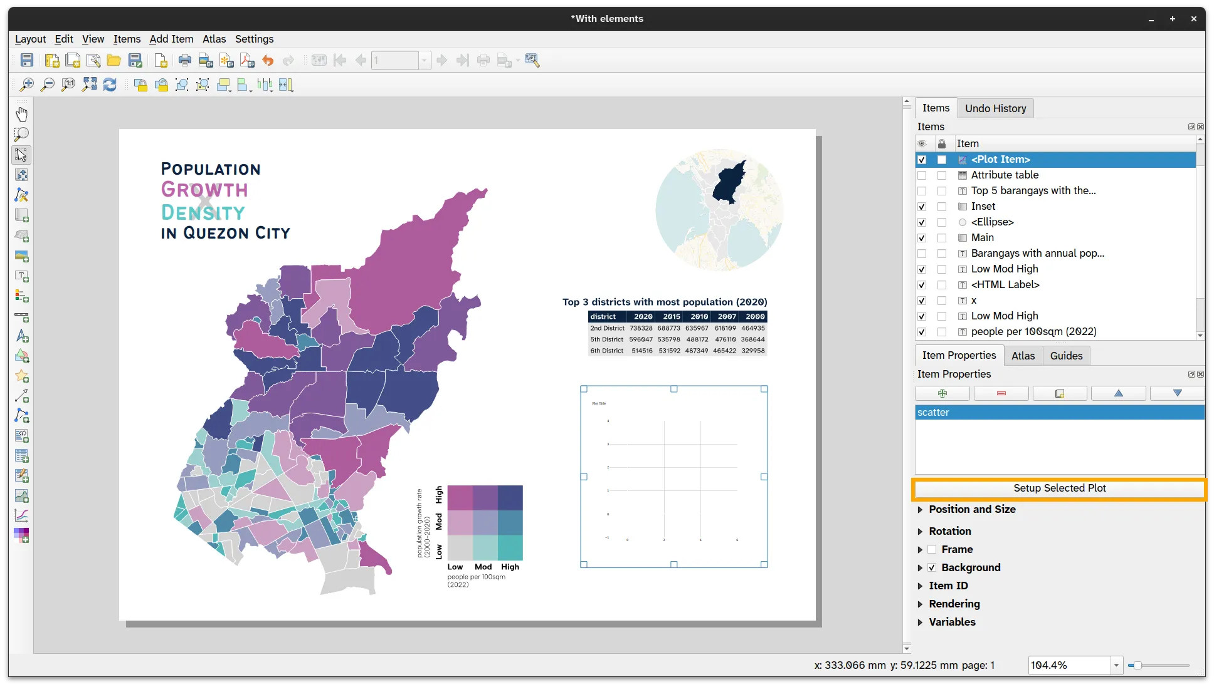
Task: Toggle visibility of Attribute table item
Action: (922, 175)
